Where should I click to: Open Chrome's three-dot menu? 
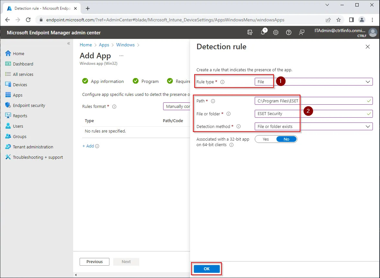(373, 20)
